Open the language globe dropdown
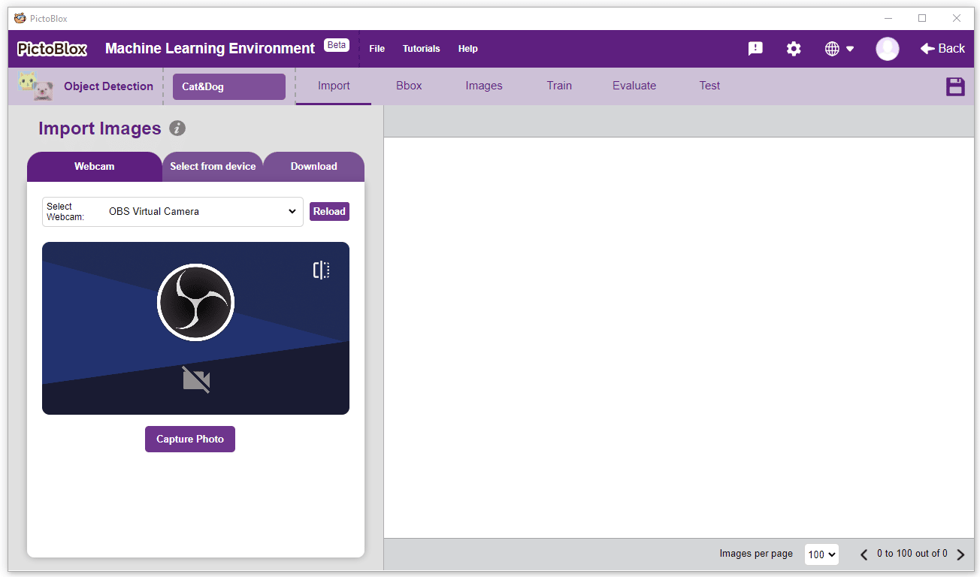The height and width of the screenshot is (577, 980). pos(839,49)
